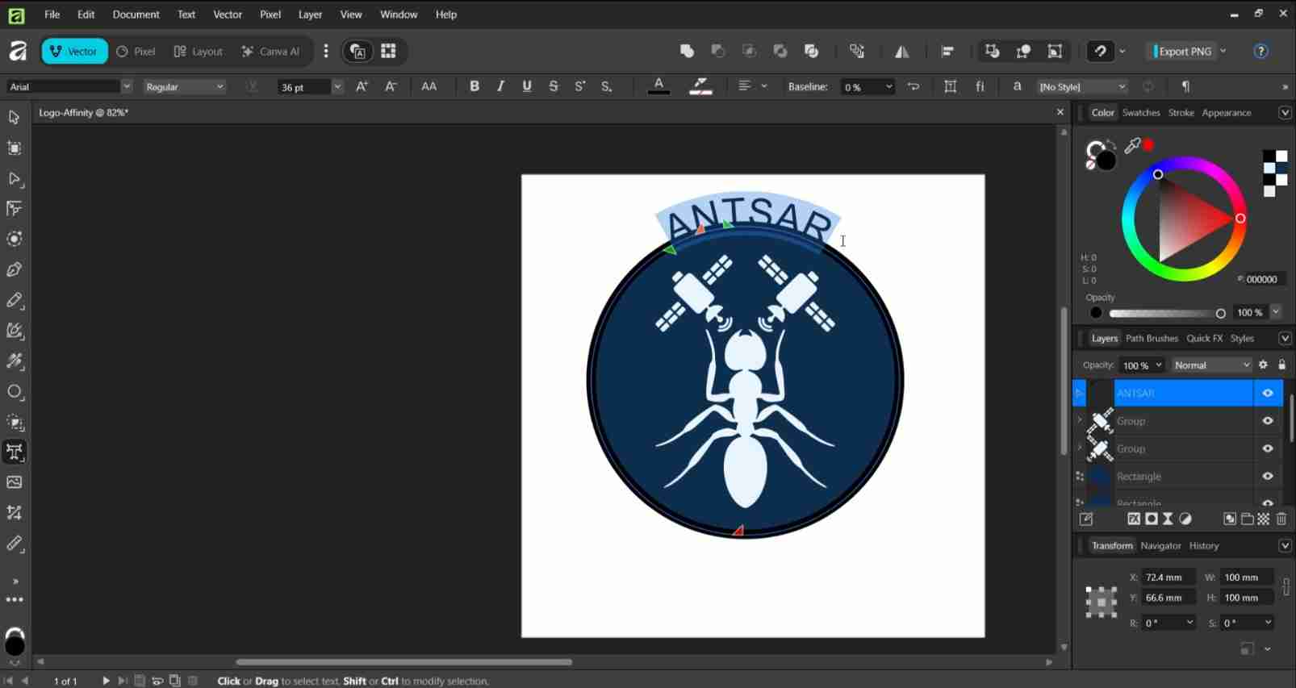Image resolution: width=1296 pixels, height=688 pixels.
Task: Click the delete layer trash icon
Action: 1281,519
